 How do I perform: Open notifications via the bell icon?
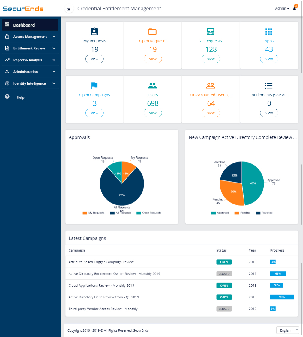tap(294, 8)
